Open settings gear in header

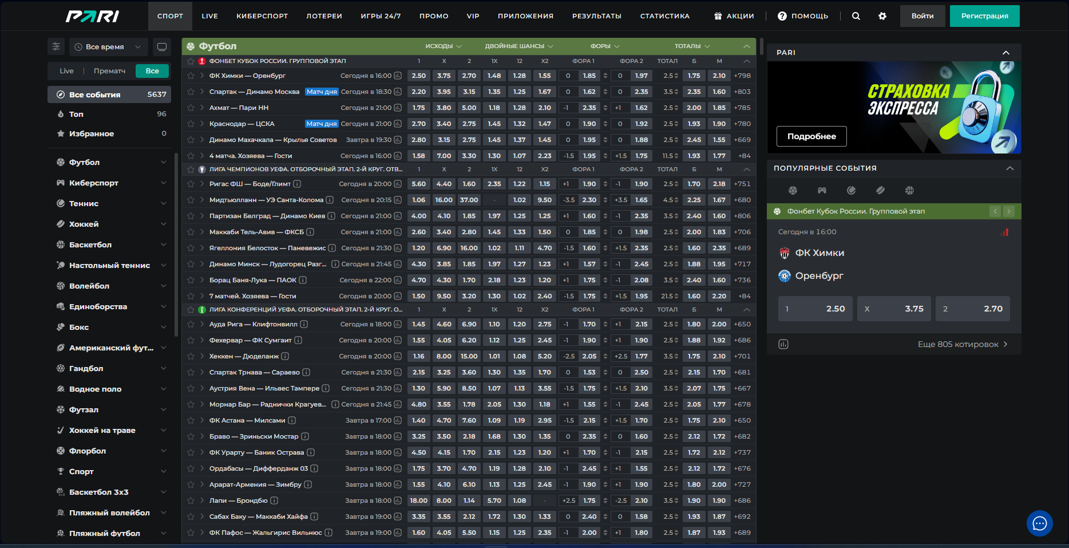[x=882, y=16]
